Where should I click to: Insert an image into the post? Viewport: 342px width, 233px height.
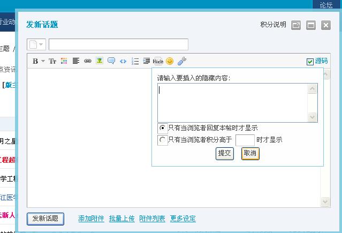coord(100,61)
